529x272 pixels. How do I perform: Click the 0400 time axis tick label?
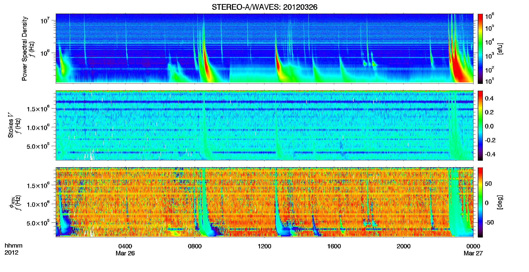(125, 246)
